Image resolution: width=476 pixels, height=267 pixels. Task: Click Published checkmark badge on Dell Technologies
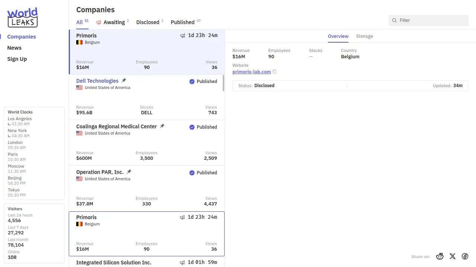pyautogui.click(x=192, y=82)
